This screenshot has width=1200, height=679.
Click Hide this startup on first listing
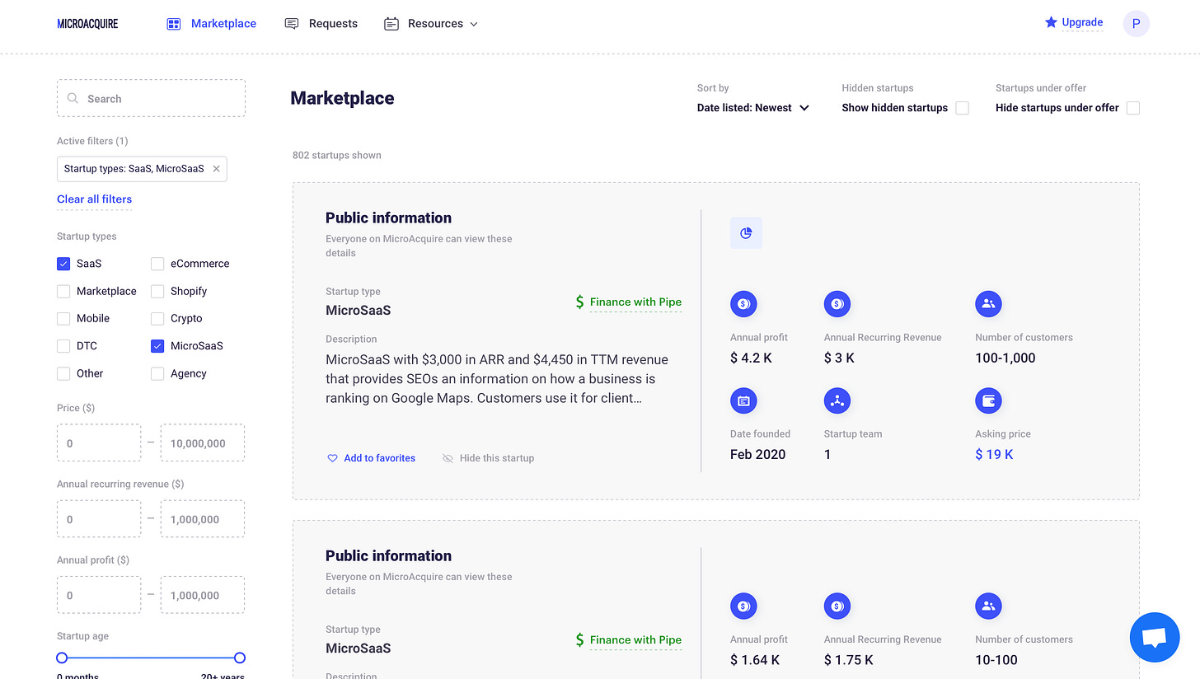point(497,458)
